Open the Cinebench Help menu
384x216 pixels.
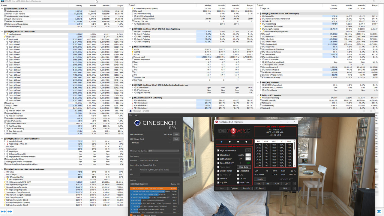(136, 115)
